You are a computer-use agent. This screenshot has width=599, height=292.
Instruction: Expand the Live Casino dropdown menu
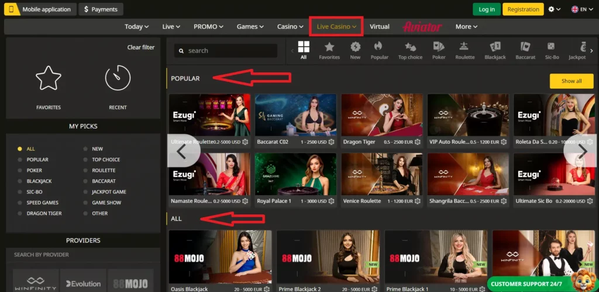(x=336, y=26)
